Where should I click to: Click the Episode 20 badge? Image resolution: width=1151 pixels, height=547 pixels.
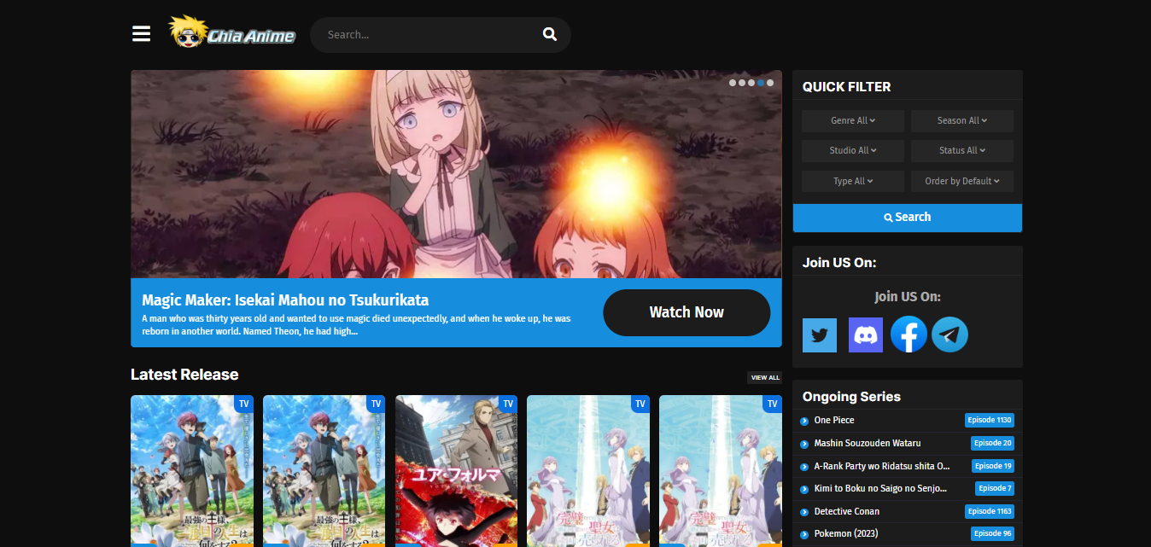point(992,444)
